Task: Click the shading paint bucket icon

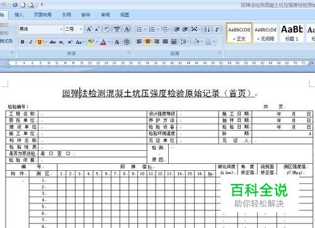Action: (x=197, y=41)
